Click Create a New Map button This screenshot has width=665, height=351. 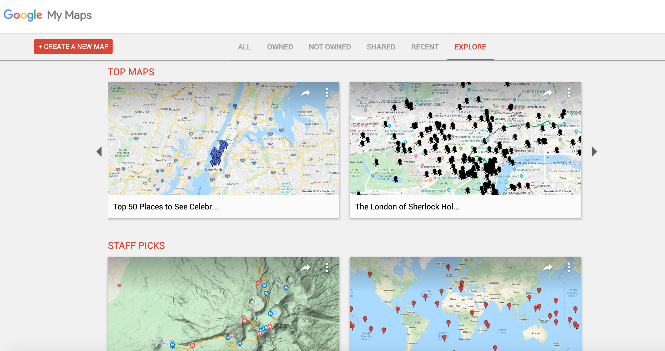click(x=73, y=47)
